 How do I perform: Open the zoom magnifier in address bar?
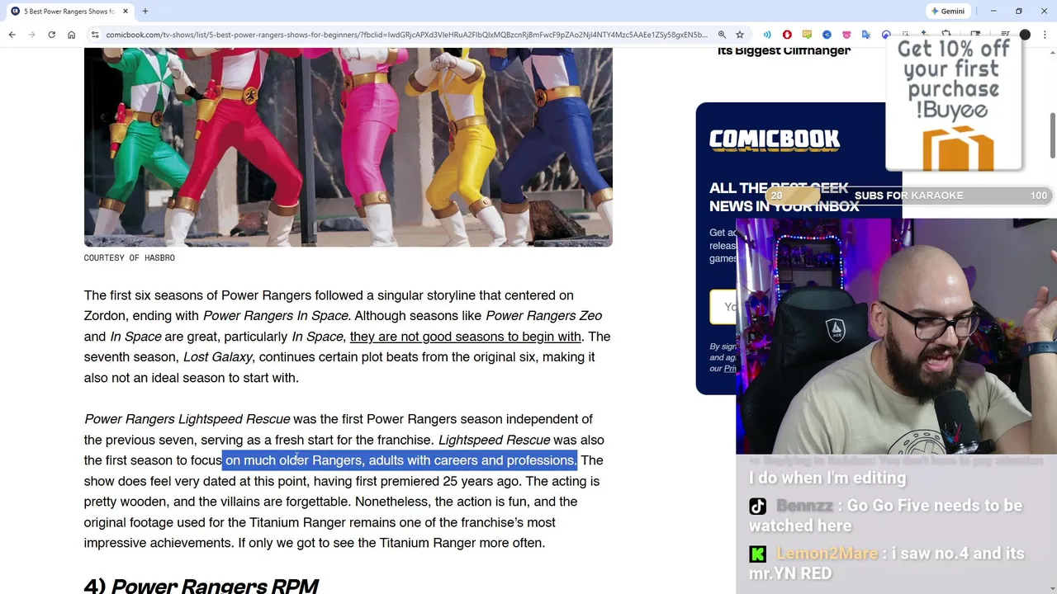[x=722, y=35]
